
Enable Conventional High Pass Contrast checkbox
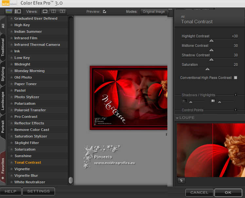pos(236,78)
